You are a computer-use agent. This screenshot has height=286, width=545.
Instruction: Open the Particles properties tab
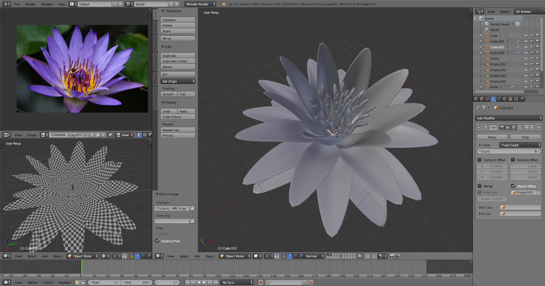click(x=516, y=99)
